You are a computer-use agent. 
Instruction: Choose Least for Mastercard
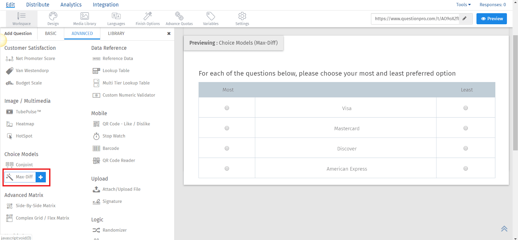click(x=466, y=128)
